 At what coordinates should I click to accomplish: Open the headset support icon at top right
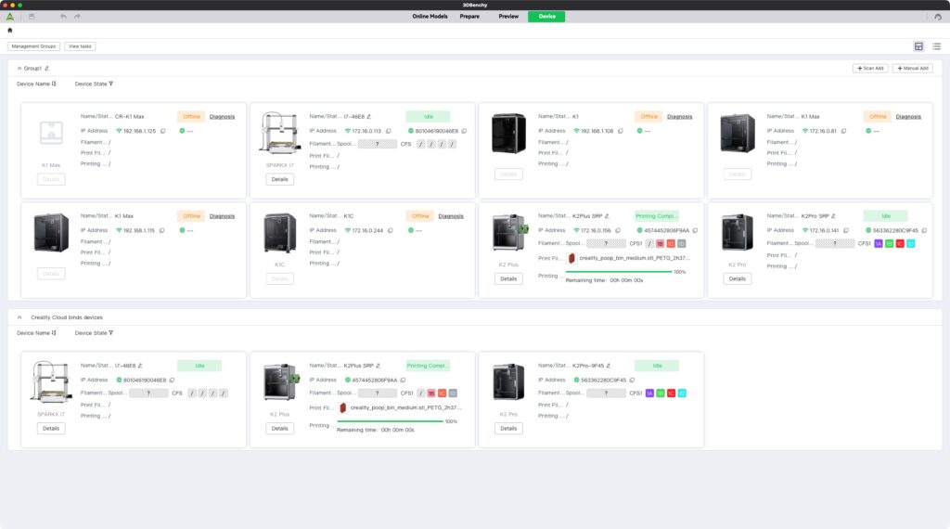coord(937,17)
